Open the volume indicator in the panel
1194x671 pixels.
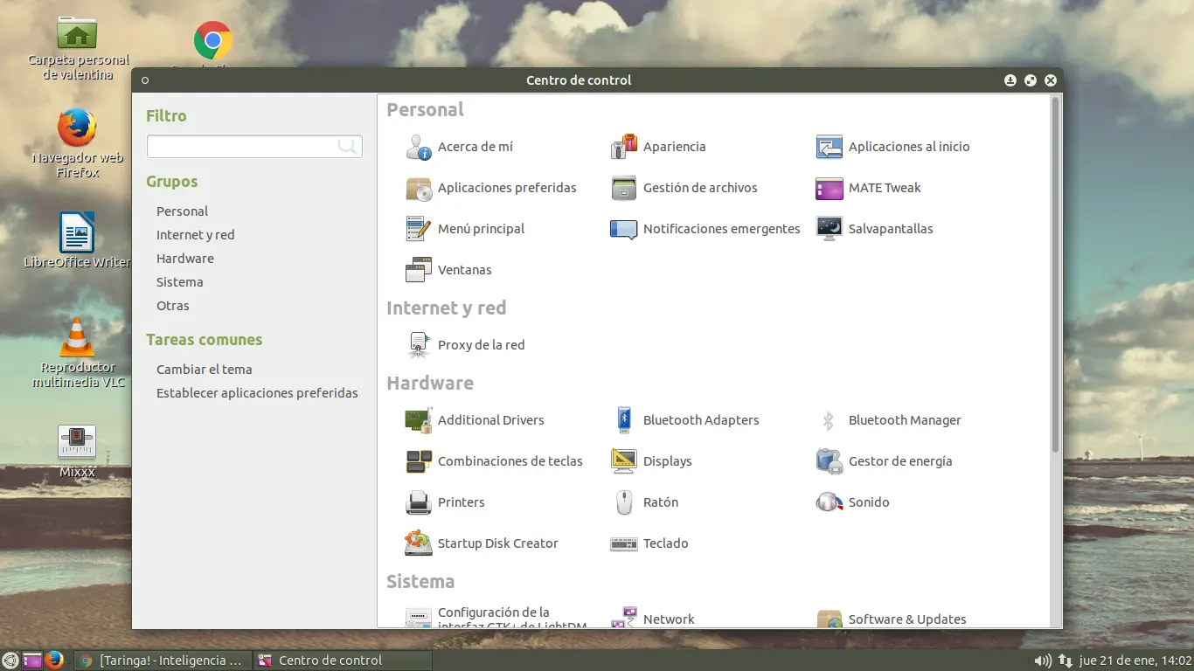pyautogui.click(x=1043, y=661)
